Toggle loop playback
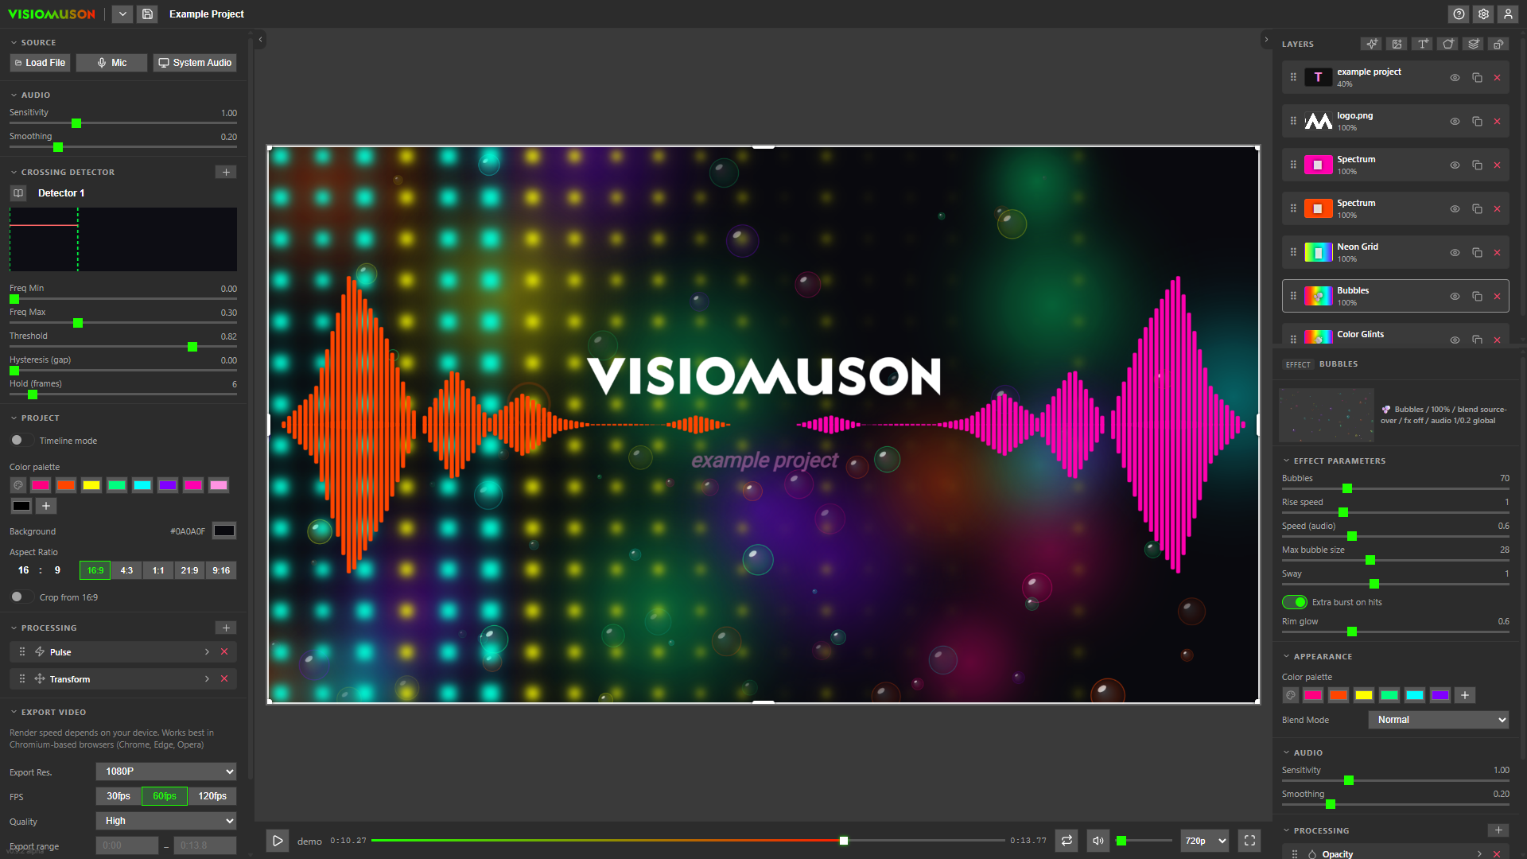Viewport: 1527px width, 859px height. pos(1067,841)
